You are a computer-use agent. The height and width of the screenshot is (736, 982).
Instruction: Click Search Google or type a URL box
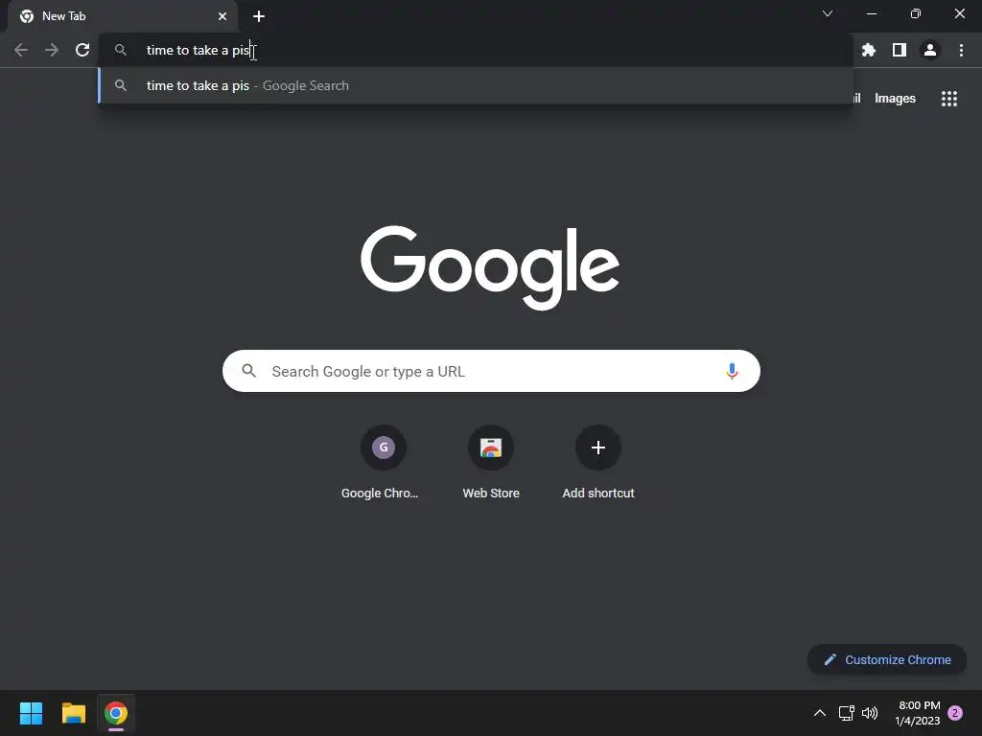coord(491,371)
